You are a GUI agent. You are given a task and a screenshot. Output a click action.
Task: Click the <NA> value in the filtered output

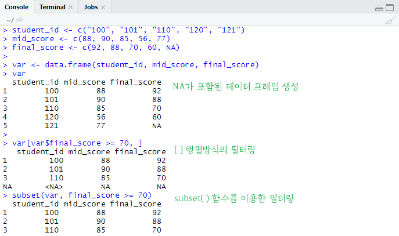coord(54,187)
